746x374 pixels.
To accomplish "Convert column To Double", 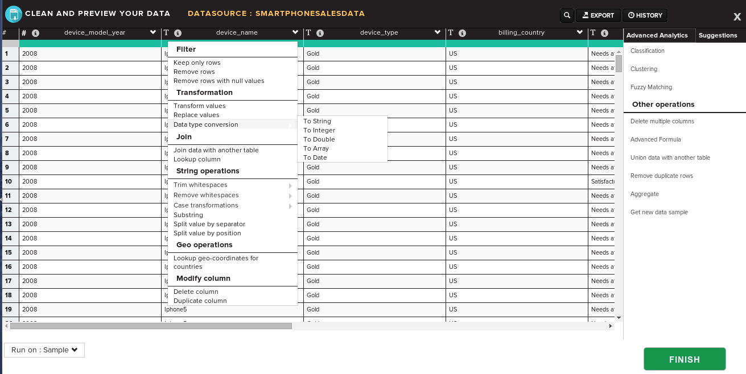I will point(319,139).
